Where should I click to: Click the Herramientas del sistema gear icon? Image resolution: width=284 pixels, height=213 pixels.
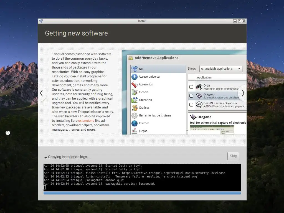[135, 116]
